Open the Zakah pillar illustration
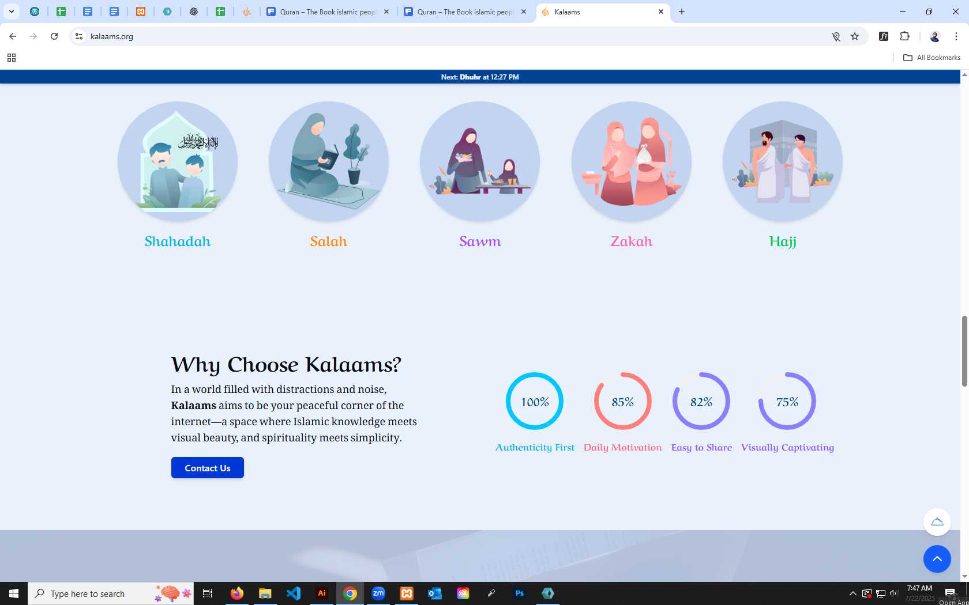 coord(632,161)
